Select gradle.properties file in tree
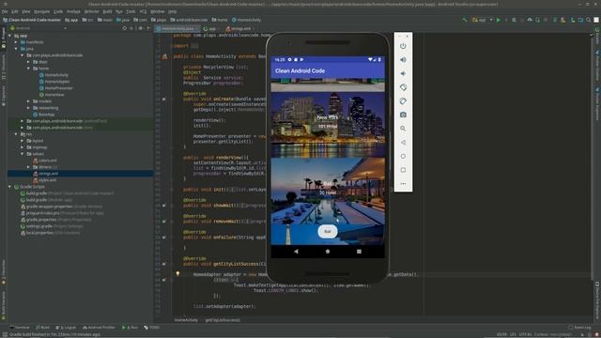This screenshot has height=338, width=601. [56, 220]
